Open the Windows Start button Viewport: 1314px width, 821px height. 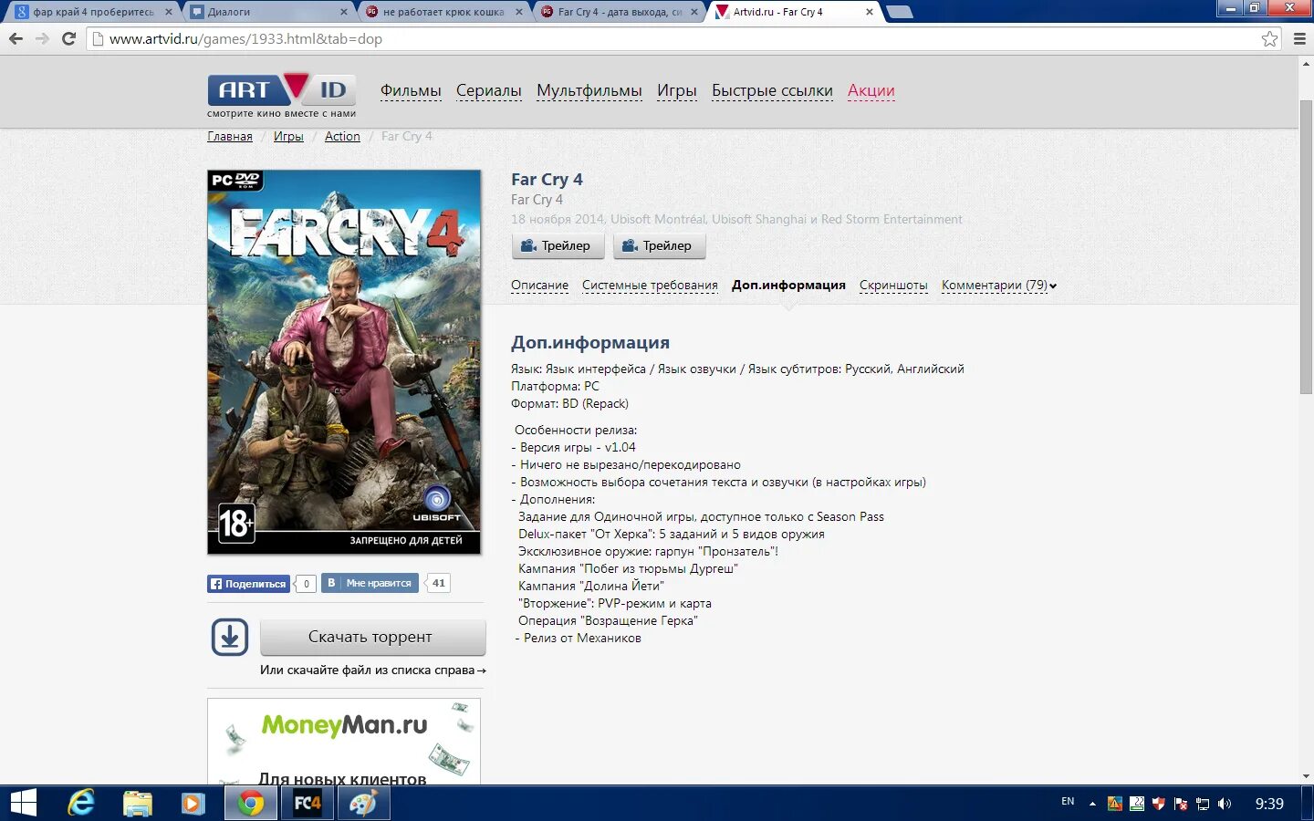tap(23, 803)
